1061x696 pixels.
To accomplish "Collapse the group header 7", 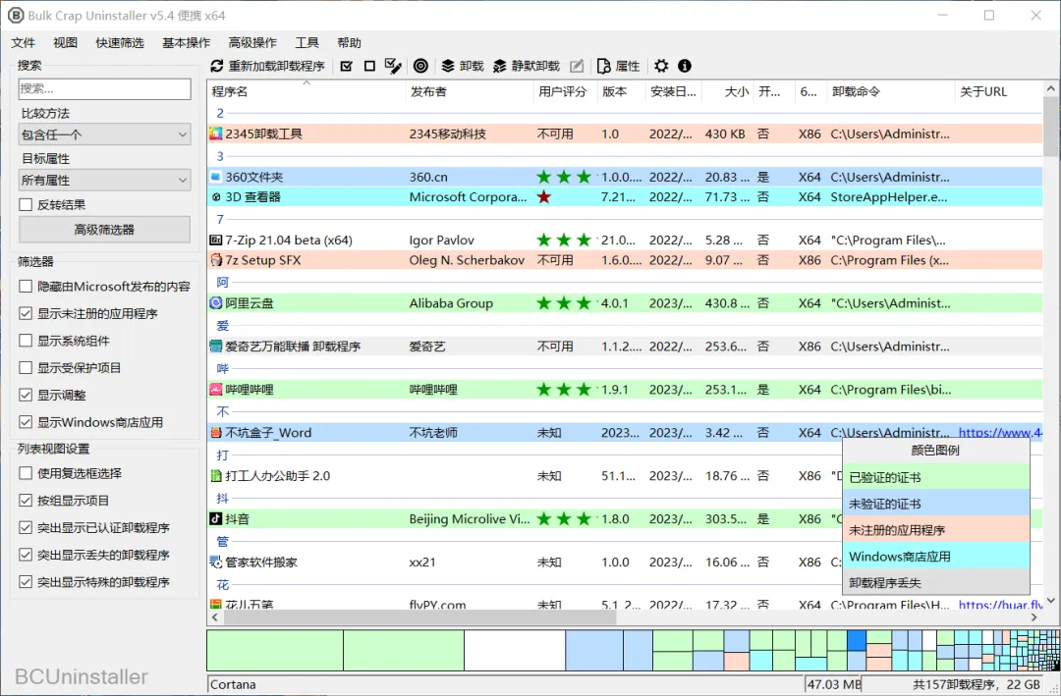I will (220, 219).
